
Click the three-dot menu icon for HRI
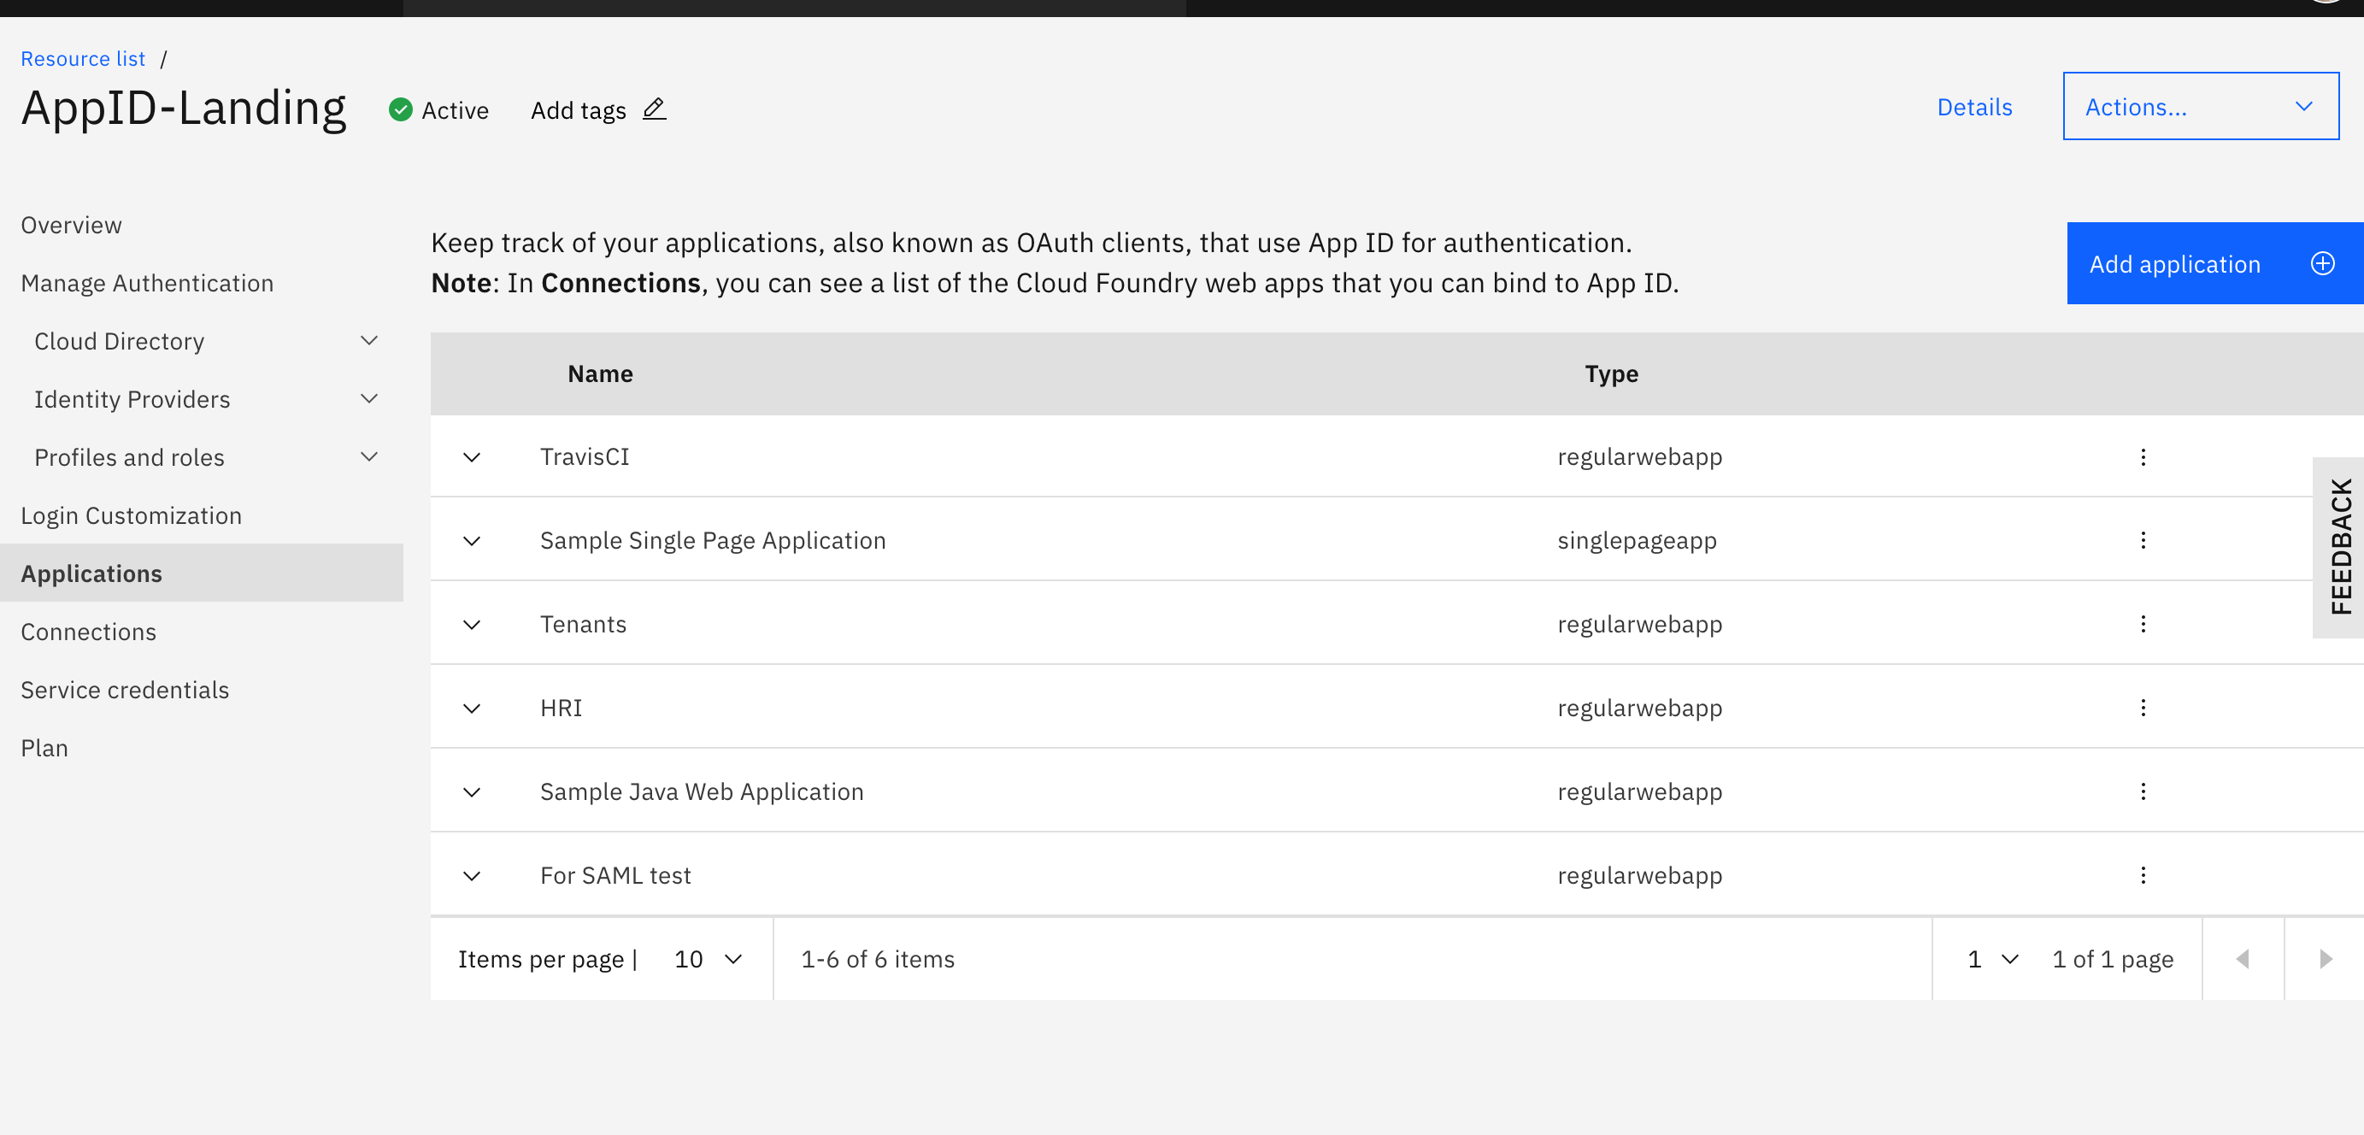point(2143,707)
